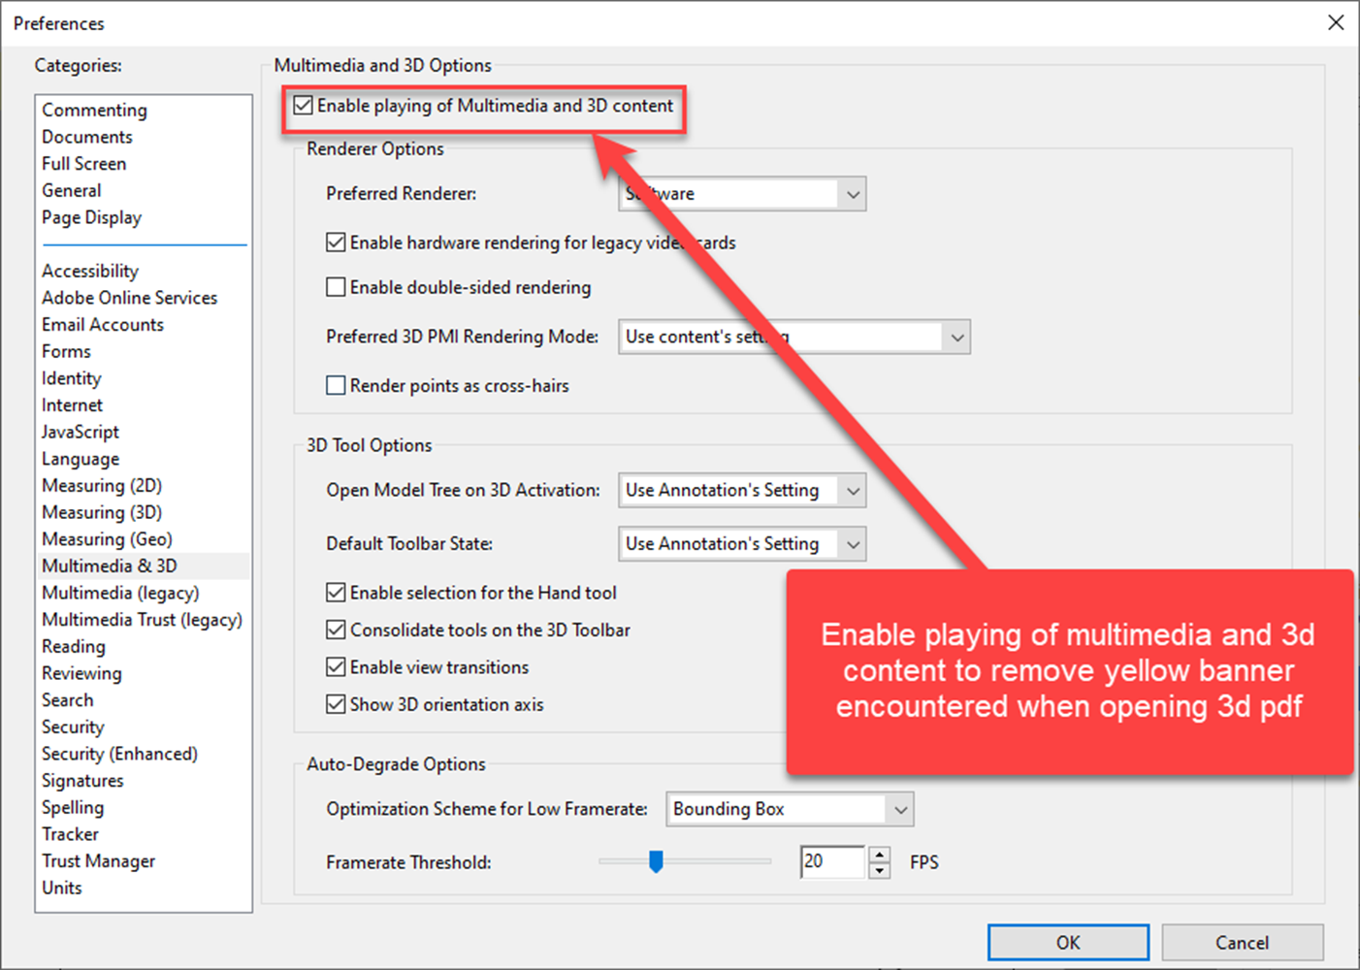Decrease Framerate Threshold with down arrow
This screenshot has width=1360, height=970.
click(880, 870)
